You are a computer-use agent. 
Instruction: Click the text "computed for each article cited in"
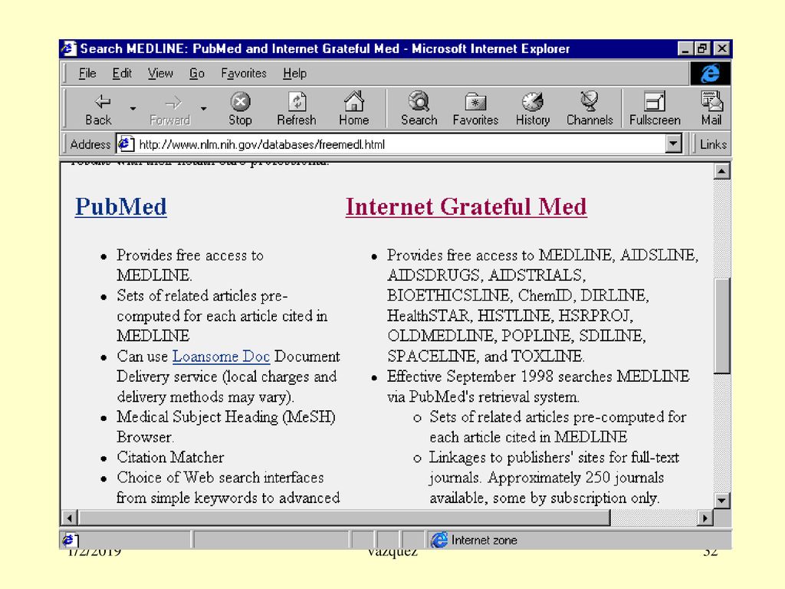click(x=222, y=315)
